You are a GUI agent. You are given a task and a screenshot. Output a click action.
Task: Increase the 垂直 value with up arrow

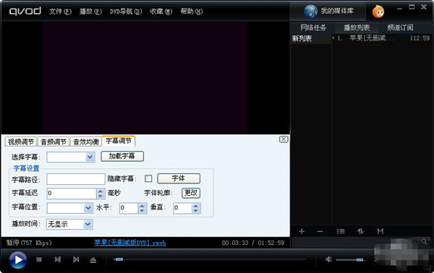(x=196, y=206)
